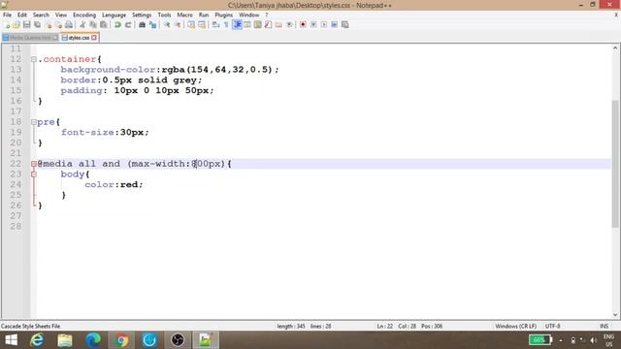
Task: Copy selection using the Copy toolbar icon
Action: tap(93, 25)
